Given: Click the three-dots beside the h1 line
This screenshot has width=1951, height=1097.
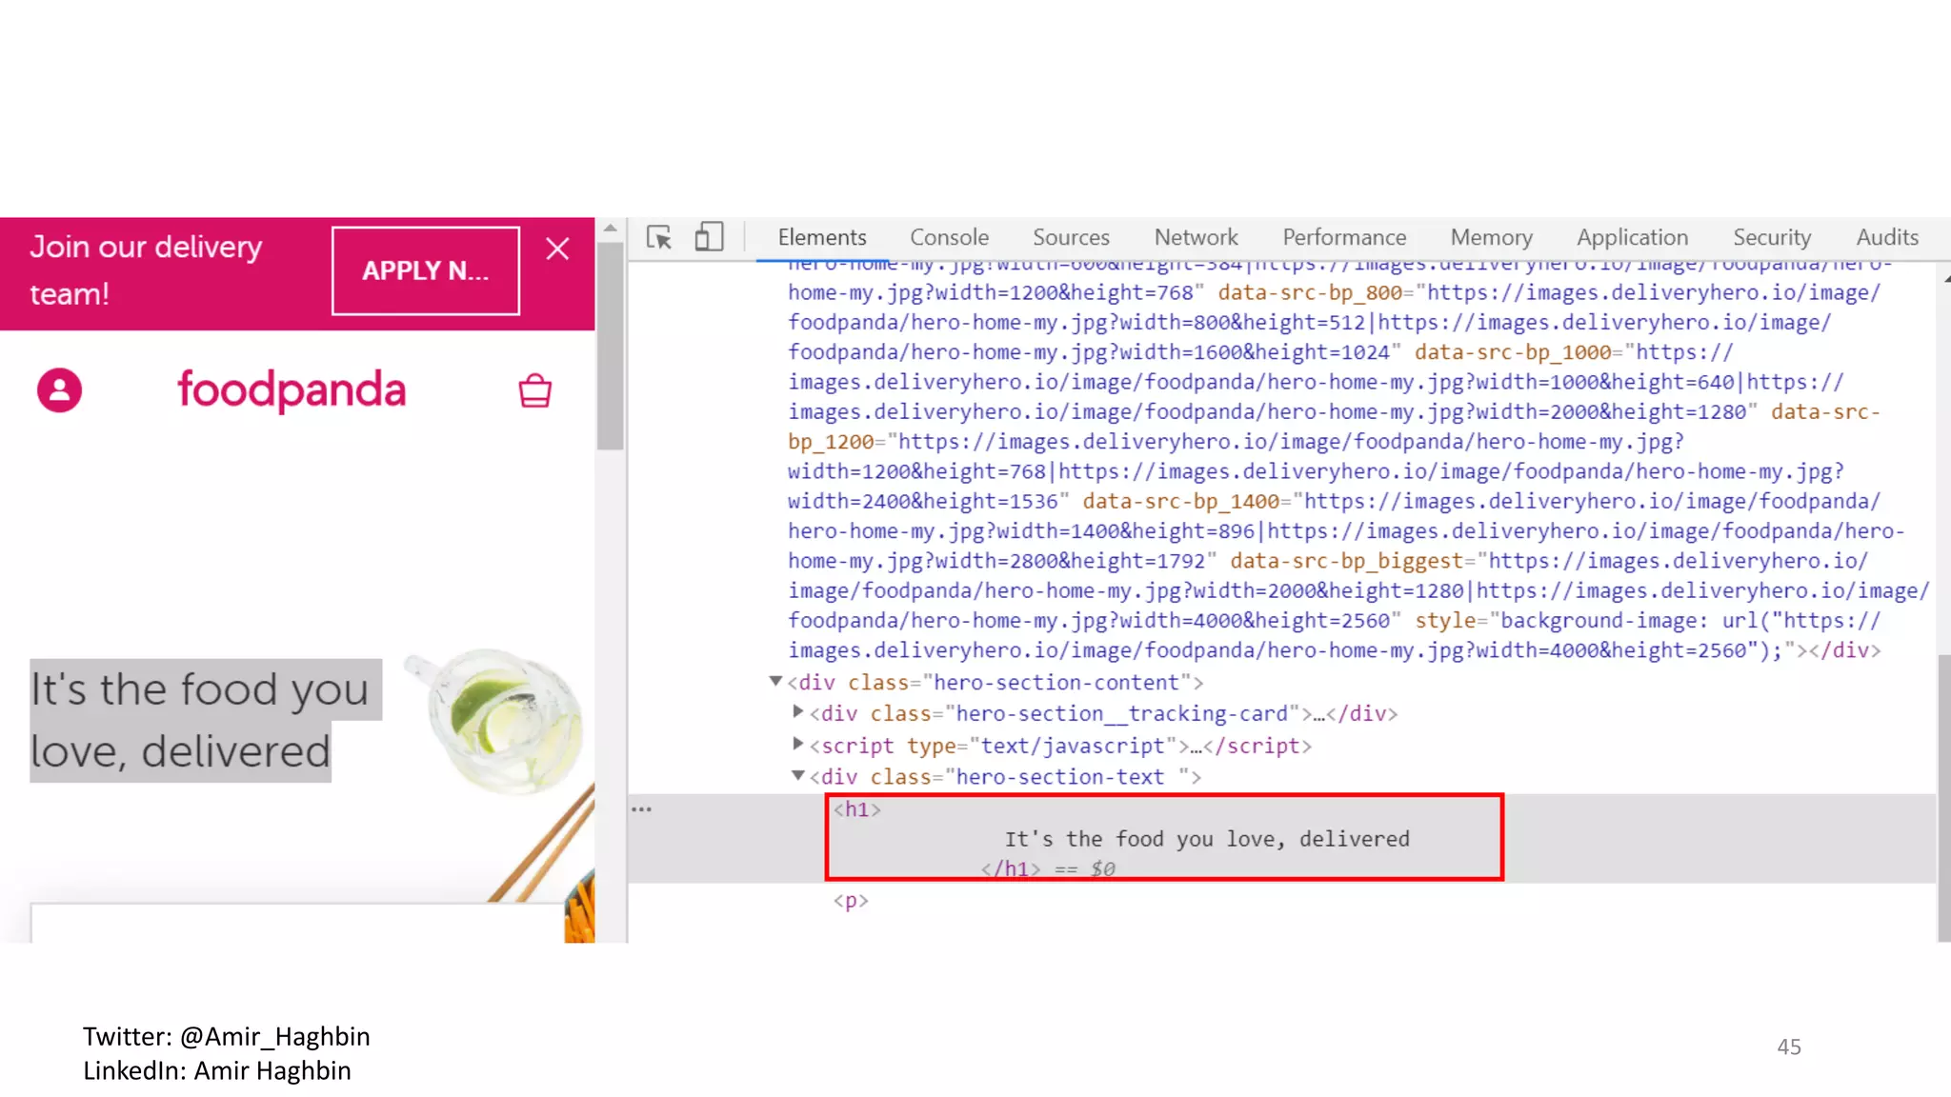Looking at the screenshot, I should pyautogui.click(x=642, y=809).
